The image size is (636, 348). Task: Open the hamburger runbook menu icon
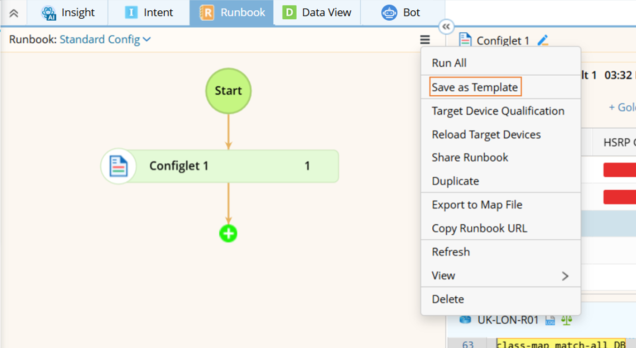[x=425, y=40]
